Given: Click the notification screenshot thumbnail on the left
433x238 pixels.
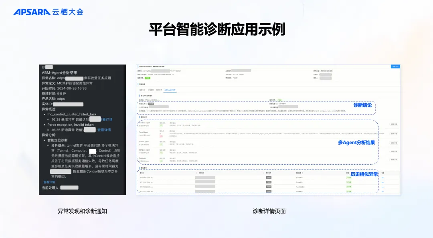Looking at the screenshot, I should (82, 129).
